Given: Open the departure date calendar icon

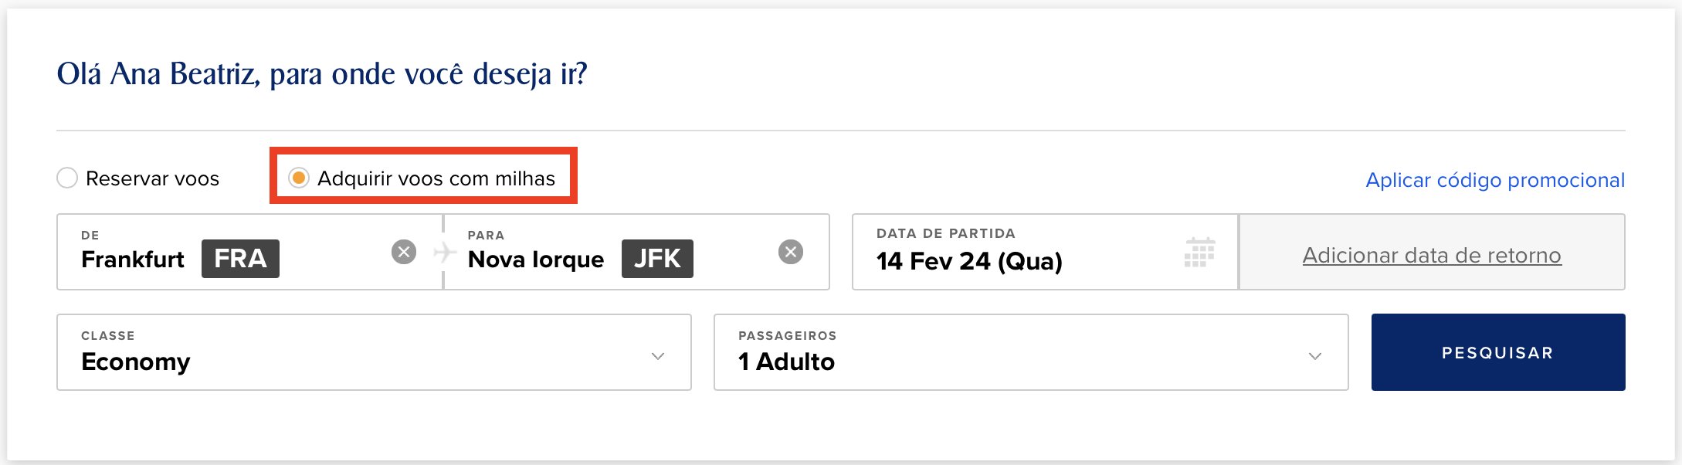Looking at the screenshot, I should pos(1199,253).
